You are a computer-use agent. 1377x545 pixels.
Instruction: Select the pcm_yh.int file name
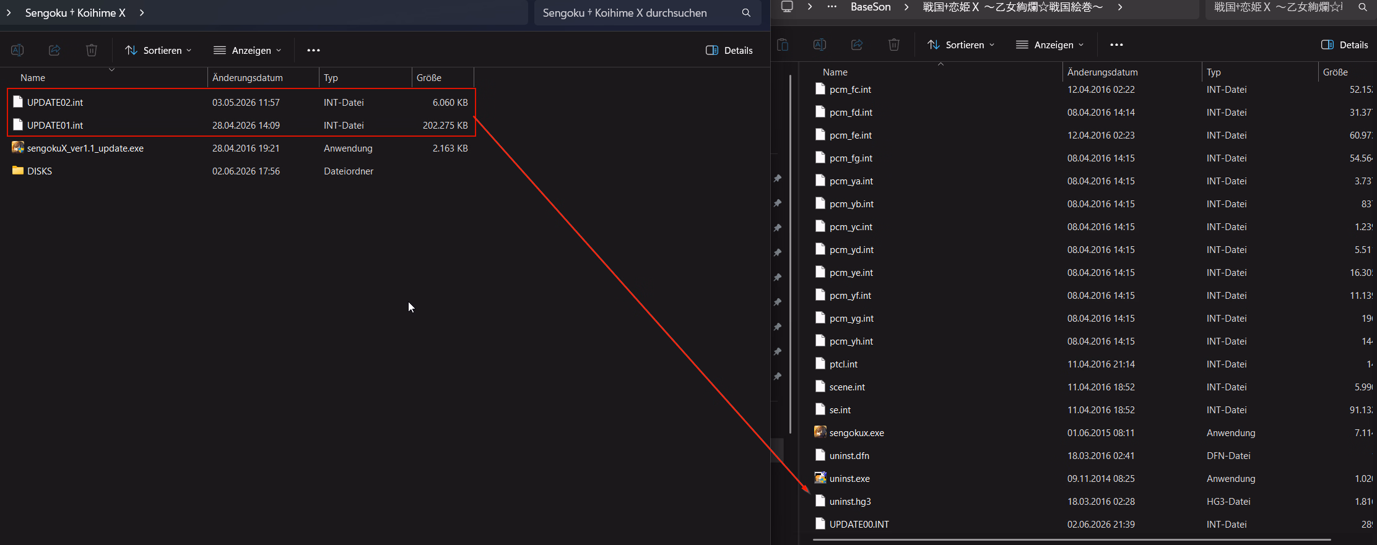coord(851,341)
